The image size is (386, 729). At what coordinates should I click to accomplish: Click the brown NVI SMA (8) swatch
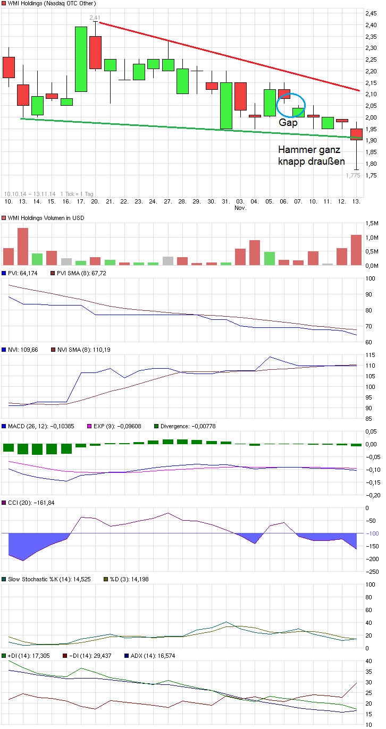54,350
